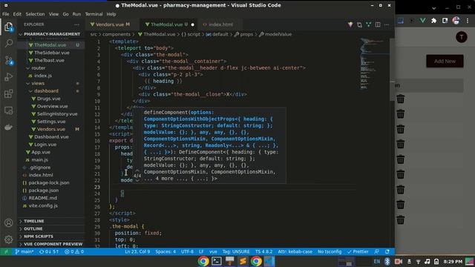Screen dimensions: 475x267
Task: Open editor more actions ellipsis
Action: pos(387,24)
